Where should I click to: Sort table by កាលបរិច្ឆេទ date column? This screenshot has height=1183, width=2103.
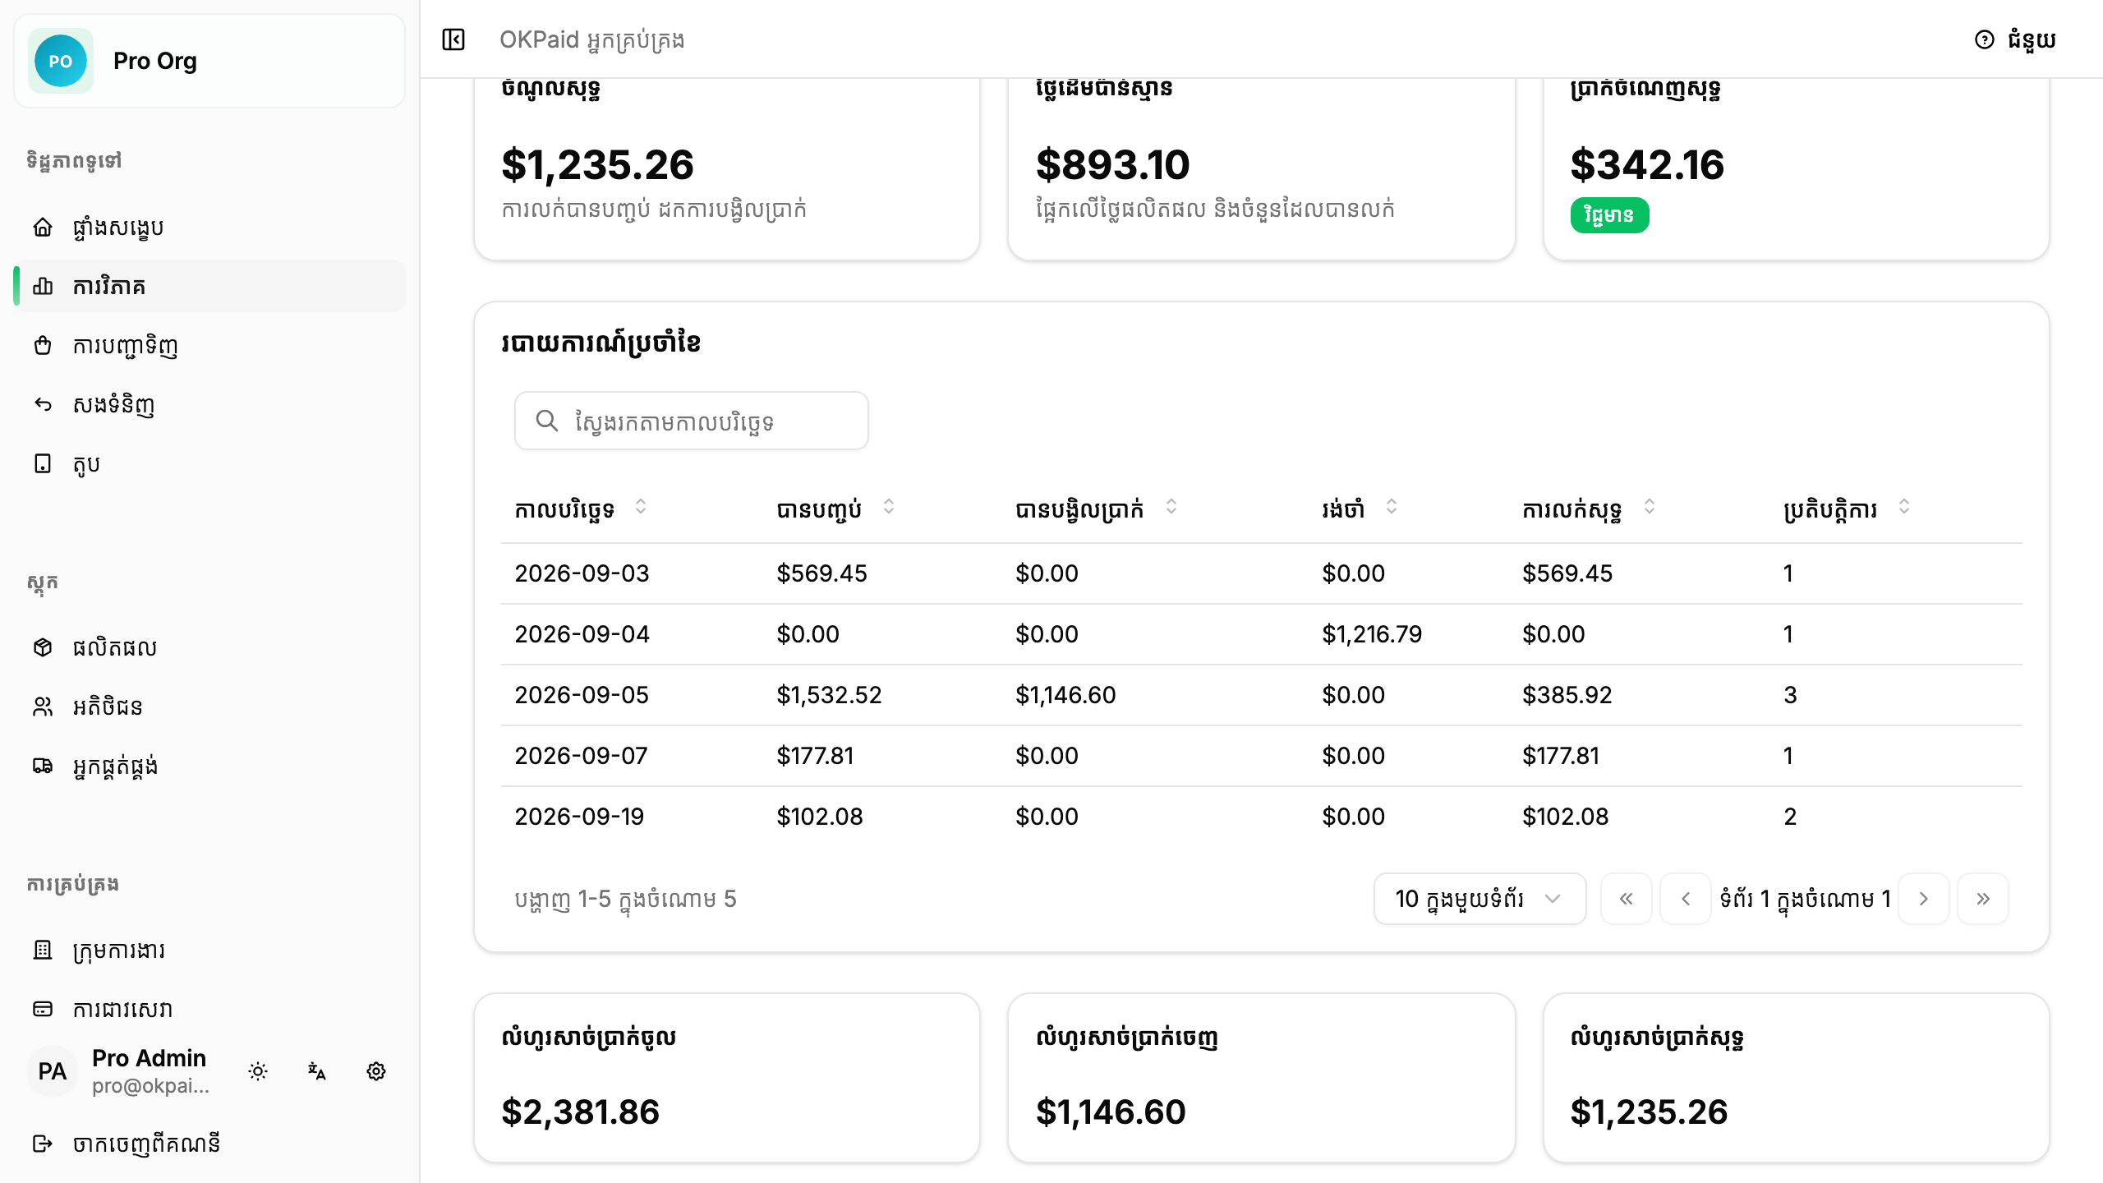(641, 508)
